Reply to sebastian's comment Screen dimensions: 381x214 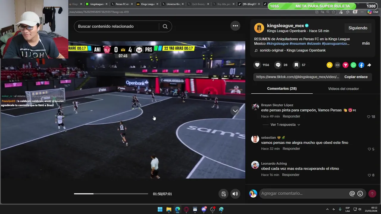291,149
